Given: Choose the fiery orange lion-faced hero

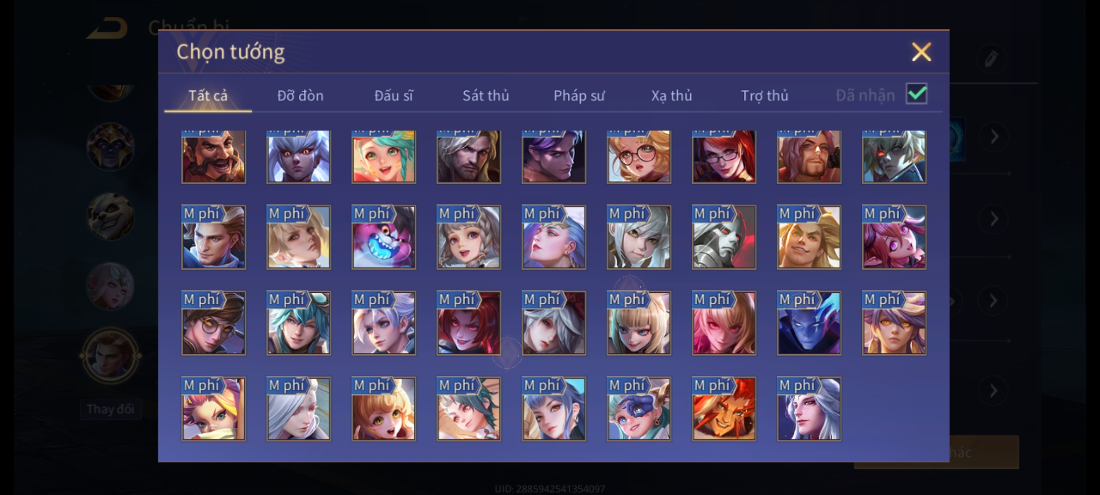Looking at the screenshot, I should 724,409.
